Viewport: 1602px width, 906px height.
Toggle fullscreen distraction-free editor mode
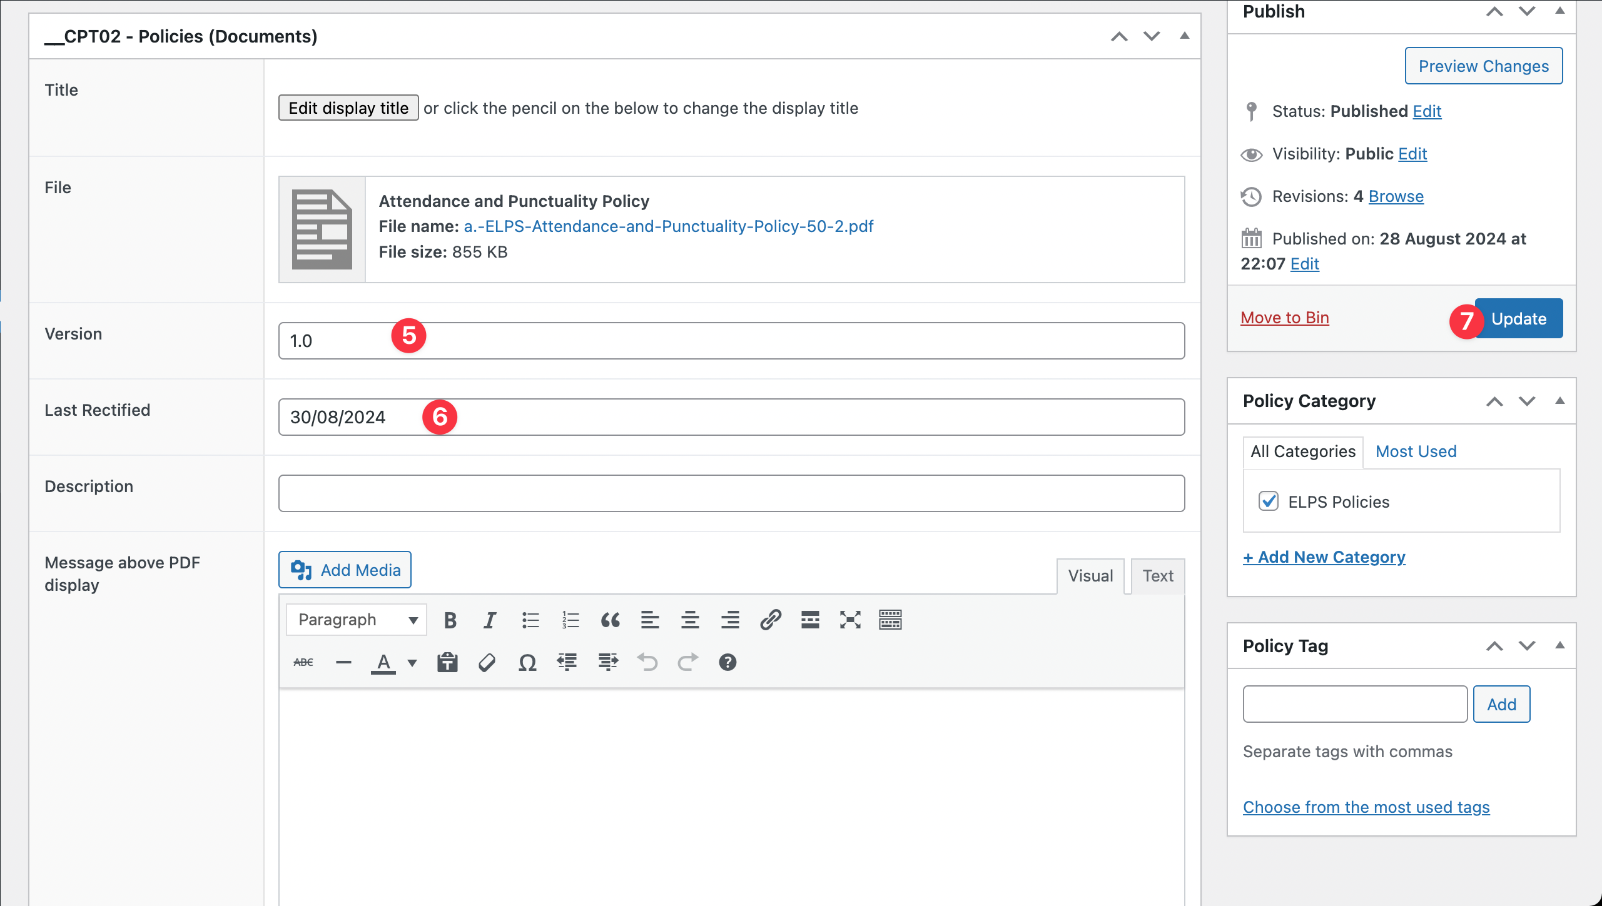850,620
